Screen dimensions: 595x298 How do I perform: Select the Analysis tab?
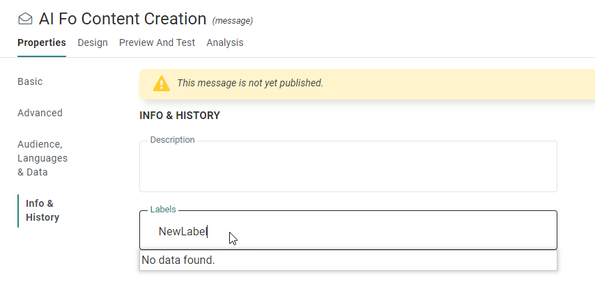225,42
